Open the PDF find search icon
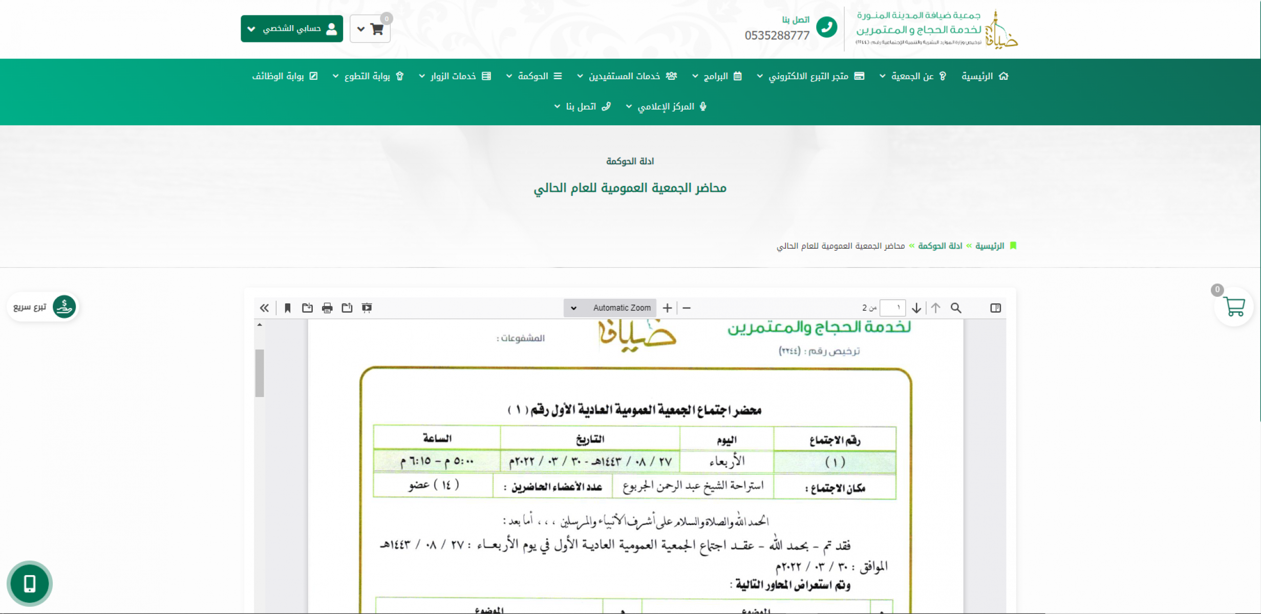Image resolution: width=1261 pixels, height=614 pixels. coord(956,308)
